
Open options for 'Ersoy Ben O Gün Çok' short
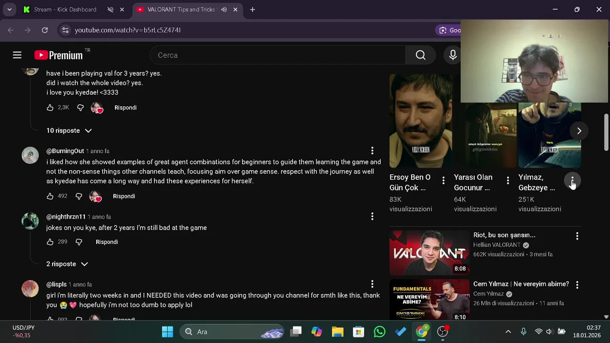pos(443,181)
